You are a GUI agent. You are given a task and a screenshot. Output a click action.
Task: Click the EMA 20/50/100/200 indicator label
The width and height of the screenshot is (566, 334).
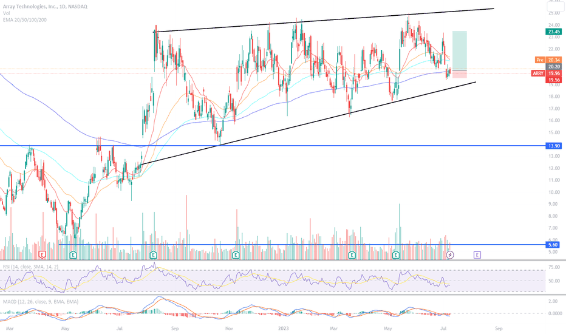[24, 20]
